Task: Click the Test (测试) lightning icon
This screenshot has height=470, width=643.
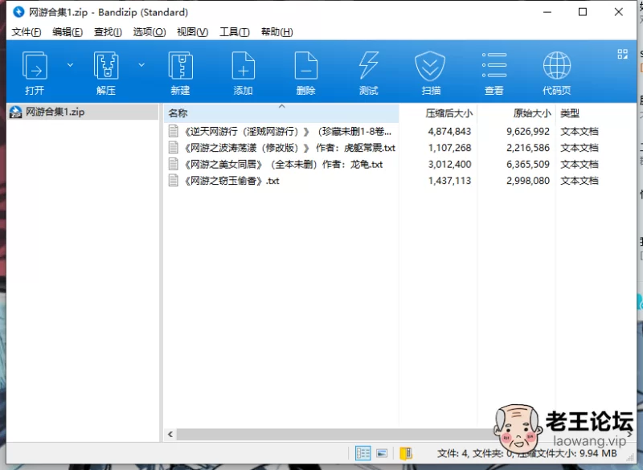Action: [x=369, y=66]
